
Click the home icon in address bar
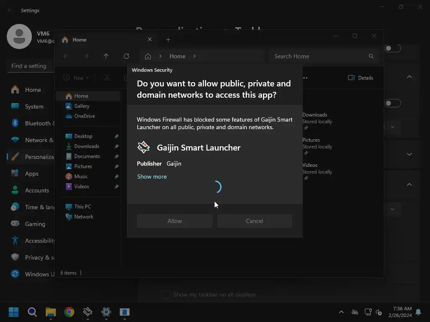pyautogui.click(x=148, y=57)
